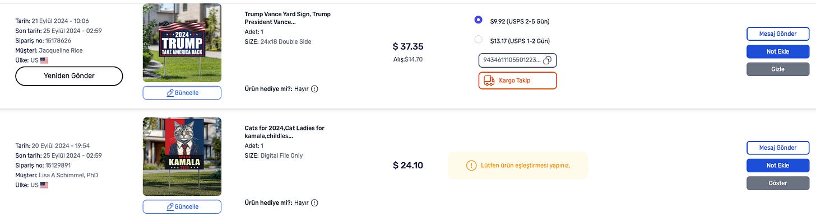Add note to the Trump yard sign order

point(778,51)
